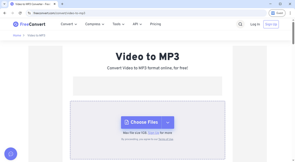Minimize the browser window

coord(270,4)
